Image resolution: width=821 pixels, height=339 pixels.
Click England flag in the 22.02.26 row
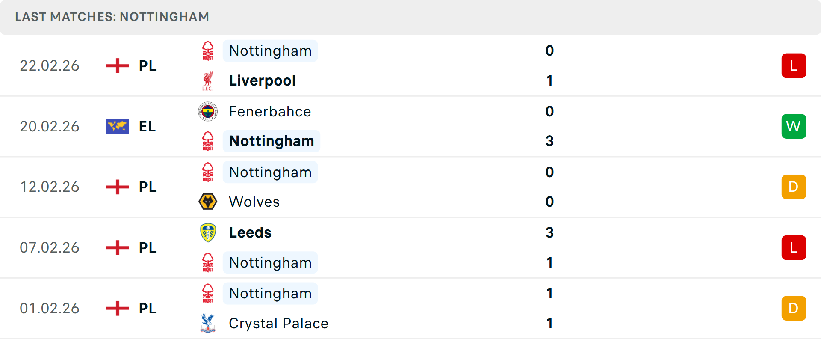coord(118,66)
